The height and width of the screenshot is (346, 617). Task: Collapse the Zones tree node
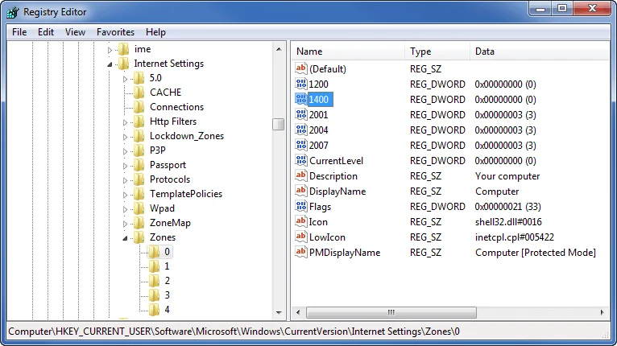coord(125,238)
